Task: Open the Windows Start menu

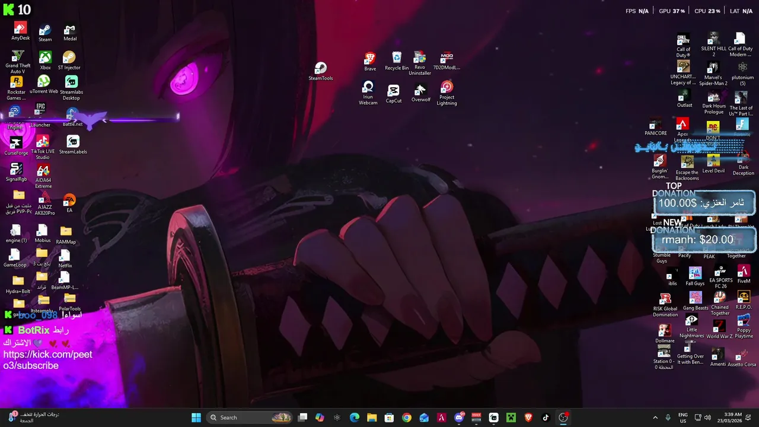Action: (196, 418)
